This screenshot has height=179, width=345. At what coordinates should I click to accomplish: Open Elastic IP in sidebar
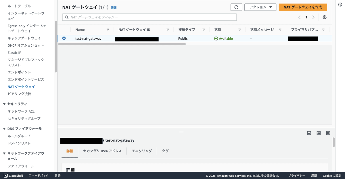click(14, 53)
